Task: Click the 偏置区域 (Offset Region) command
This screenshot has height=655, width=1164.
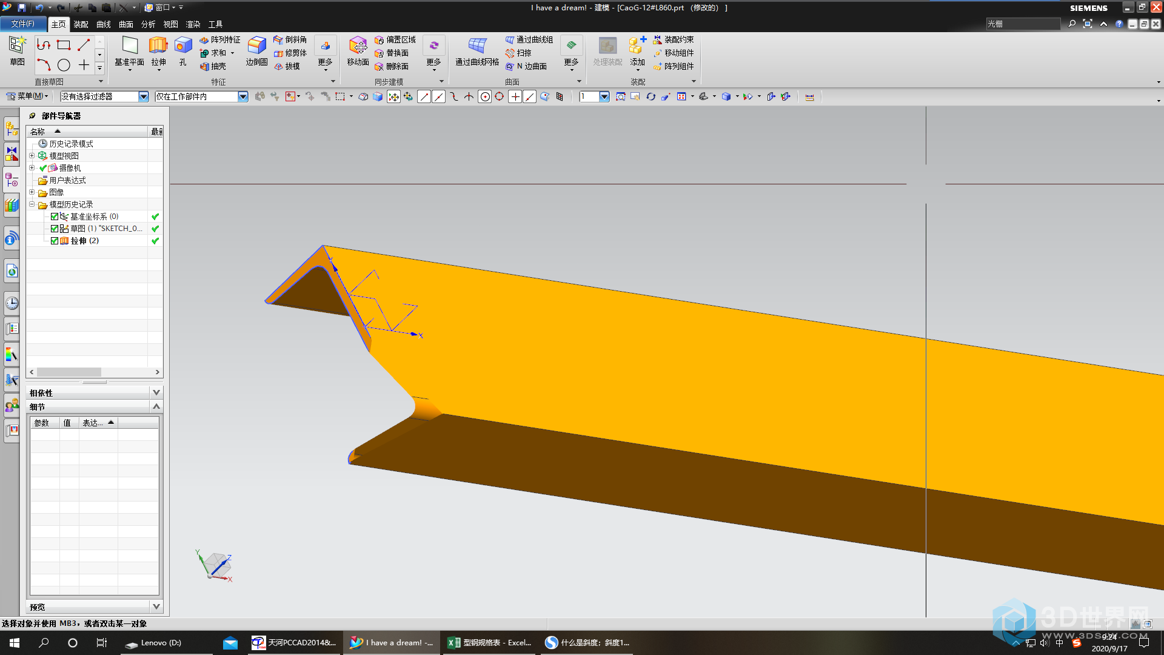Action: pyautogui.click(x=395, y=39)
